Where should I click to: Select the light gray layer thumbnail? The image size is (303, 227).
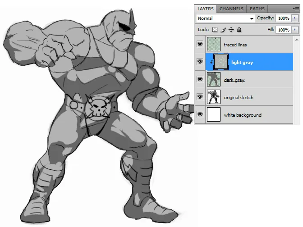coord(221,62)
